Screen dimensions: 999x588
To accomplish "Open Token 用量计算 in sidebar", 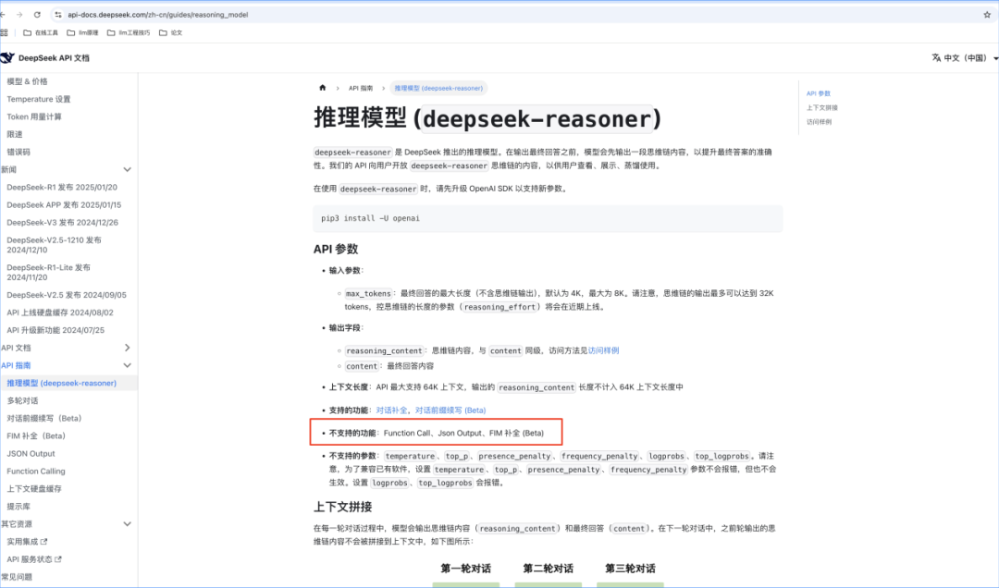I will tap(34, 117).
